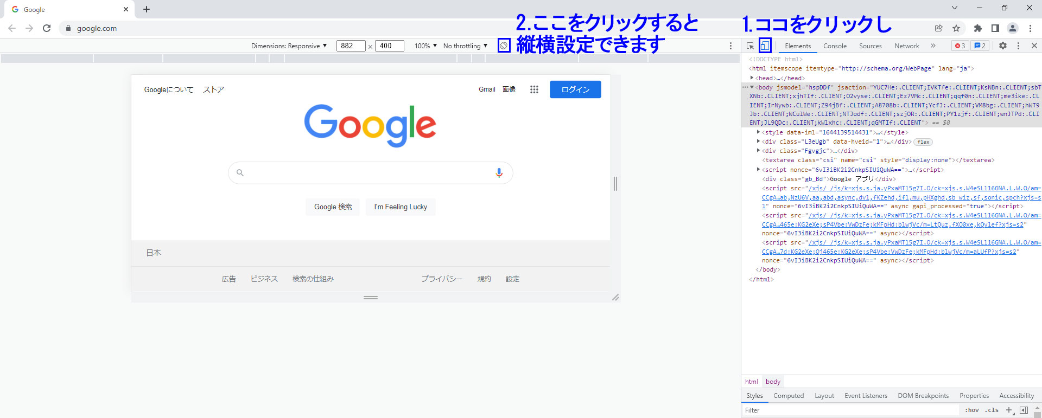
Task: Go back with the browser back arrow
Action: [12, 28]
